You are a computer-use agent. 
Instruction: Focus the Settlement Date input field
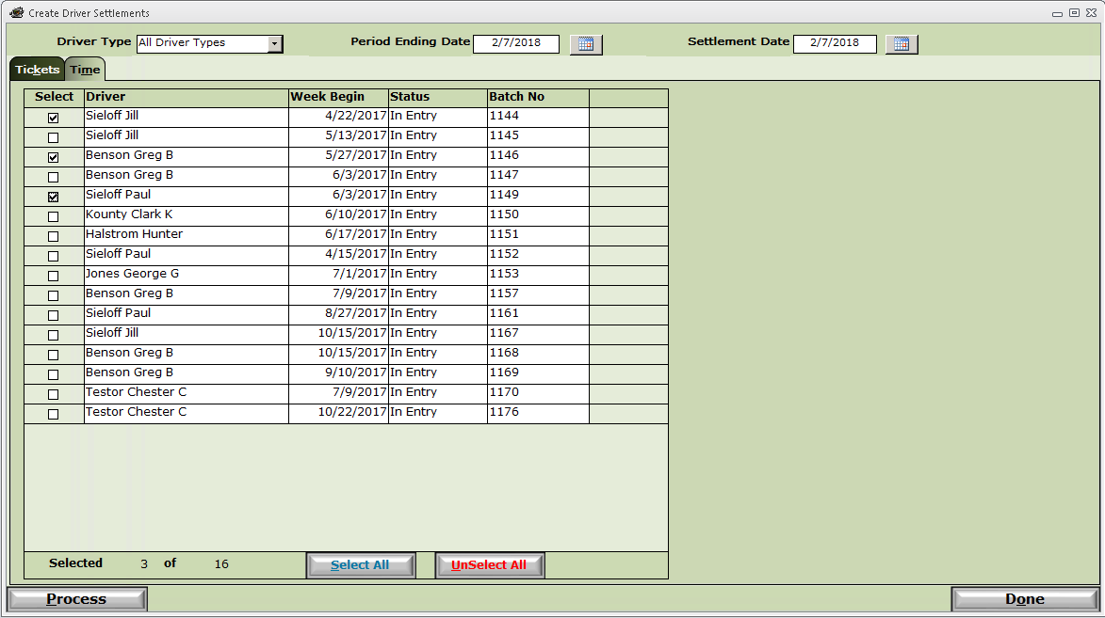pos(835,43)
